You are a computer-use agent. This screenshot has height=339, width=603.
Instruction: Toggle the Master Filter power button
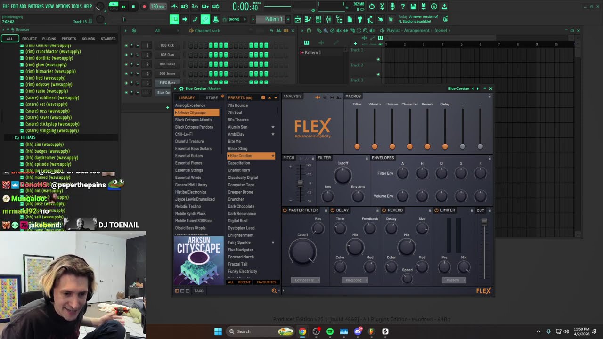pyautogui.click(x=285, y=210)
